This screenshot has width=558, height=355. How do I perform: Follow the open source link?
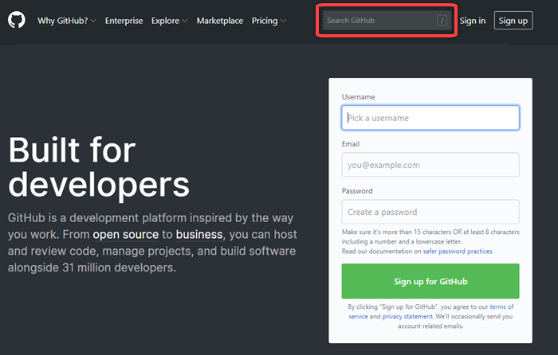click(126, 235)
